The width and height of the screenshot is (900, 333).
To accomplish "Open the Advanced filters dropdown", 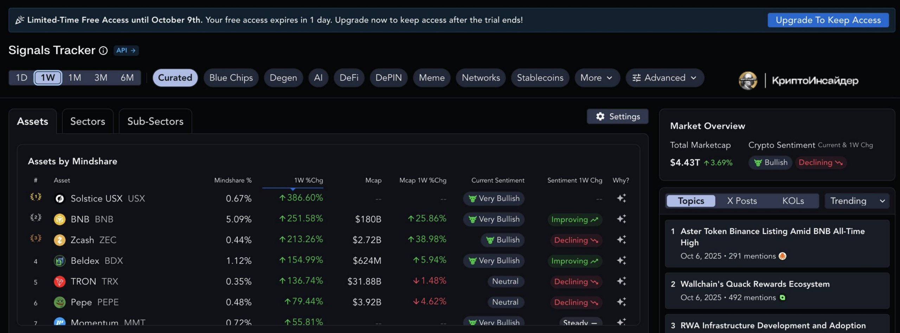I will (x=664, y=78).
